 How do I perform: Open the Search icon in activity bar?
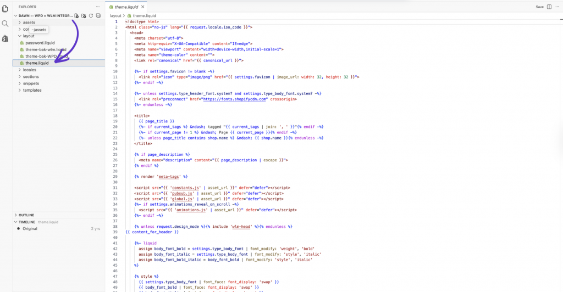[5, 24]
